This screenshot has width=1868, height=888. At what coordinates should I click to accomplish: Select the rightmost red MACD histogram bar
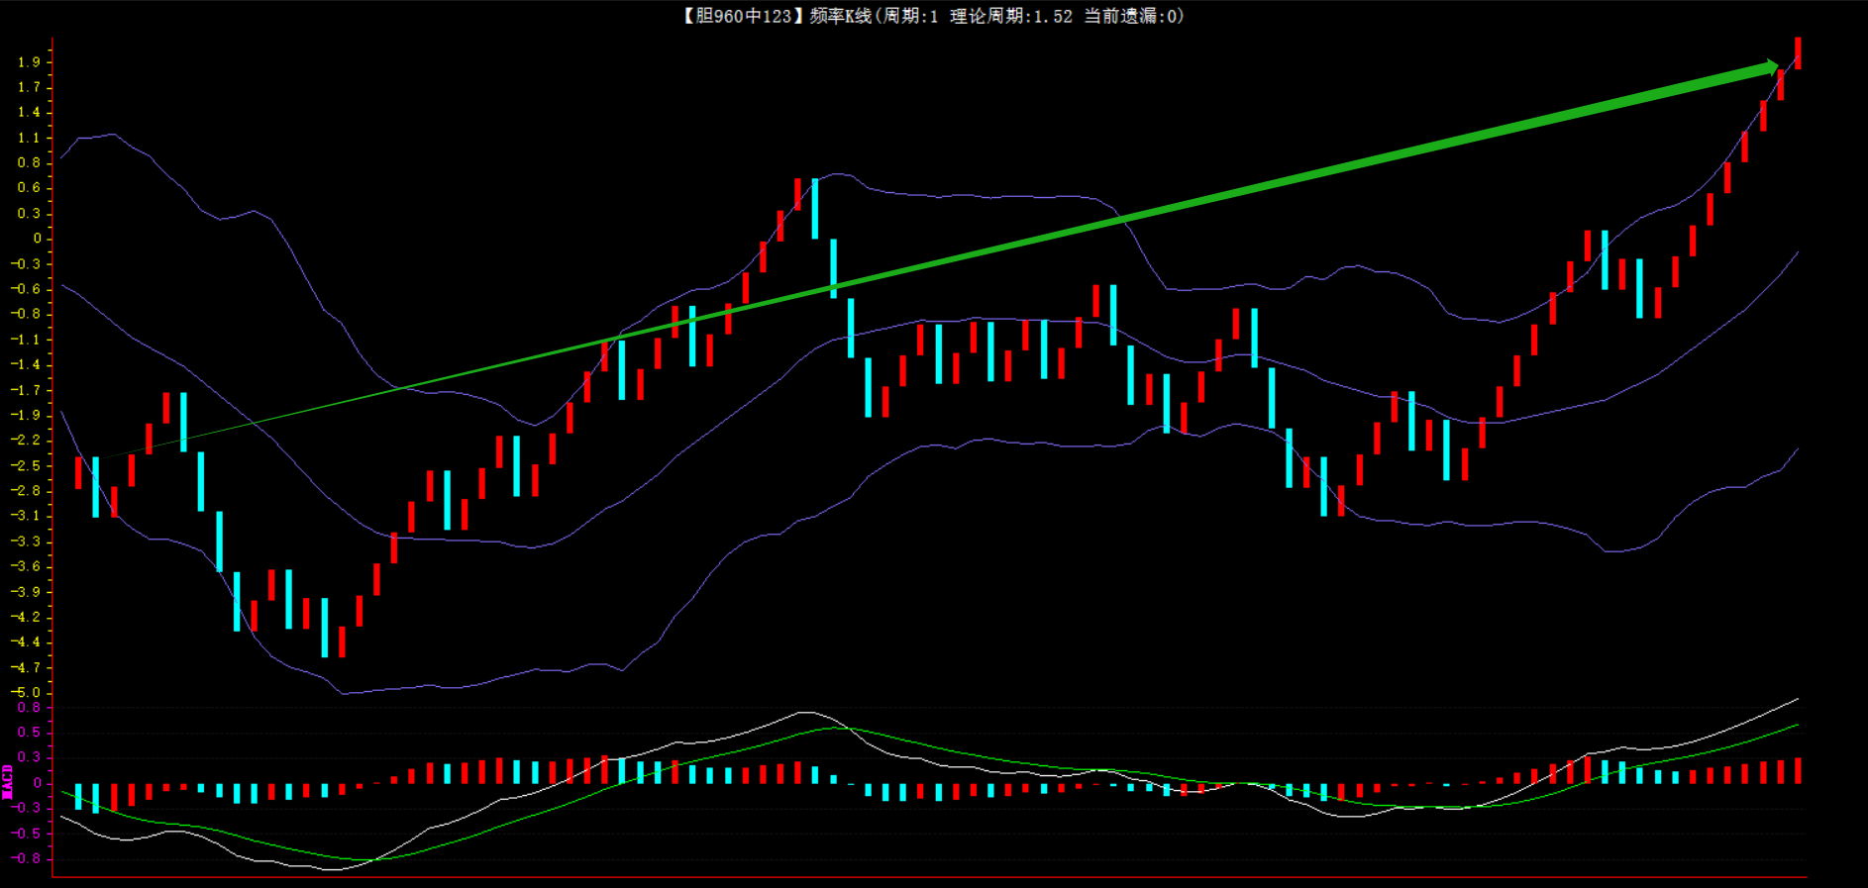(x=1798, y=770)
